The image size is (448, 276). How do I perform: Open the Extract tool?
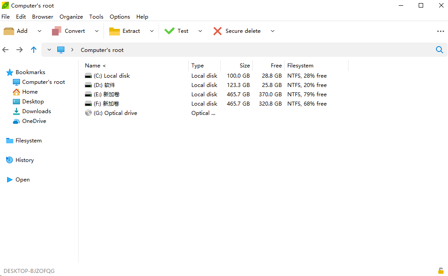126,31
